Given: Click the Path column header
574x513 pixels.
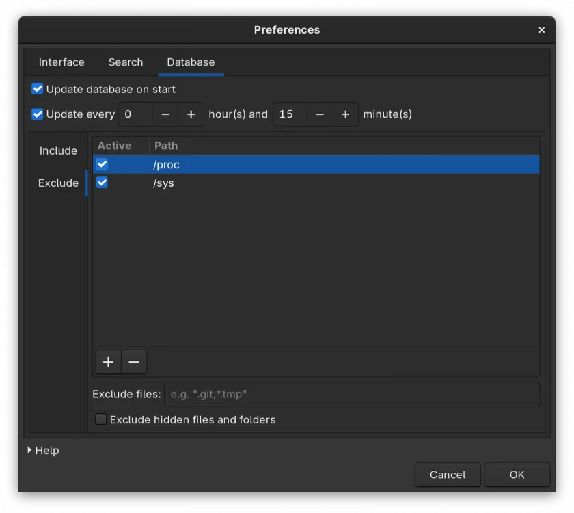Looking at the screenshot, I should [344, 146].
